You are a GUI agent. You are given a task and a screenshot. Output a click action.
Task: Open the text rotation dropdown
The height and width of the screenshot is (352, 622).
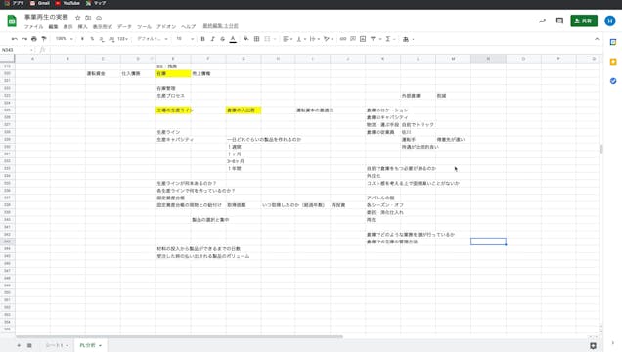click(x=329, y=39)
